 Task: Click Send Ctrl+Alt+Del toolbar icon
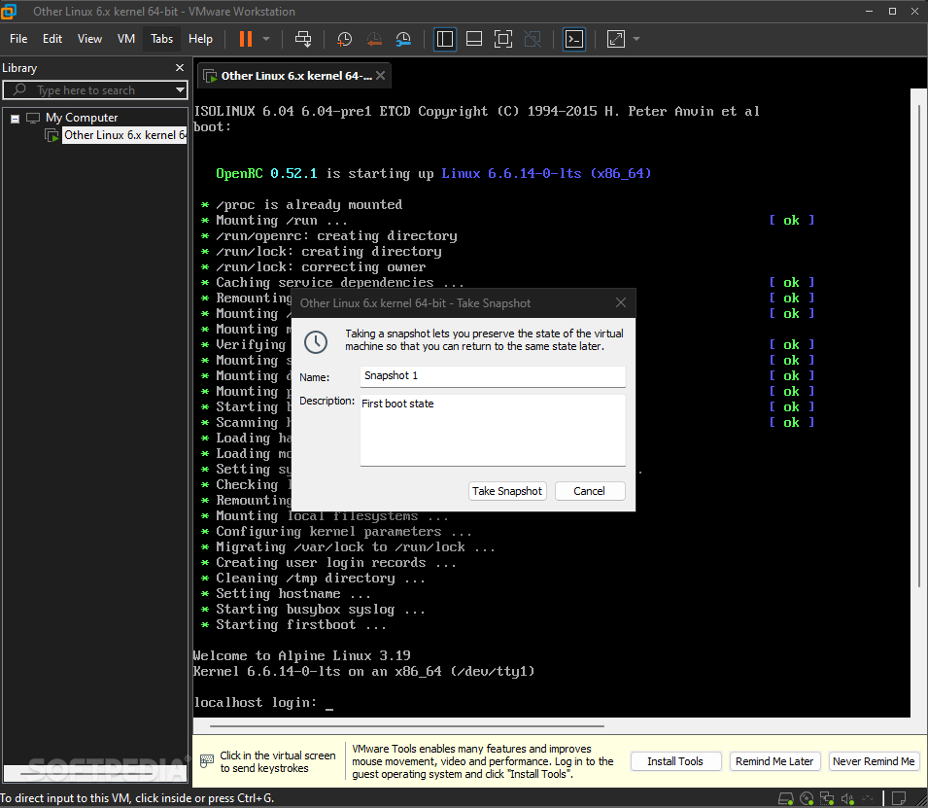coord(303,39)
